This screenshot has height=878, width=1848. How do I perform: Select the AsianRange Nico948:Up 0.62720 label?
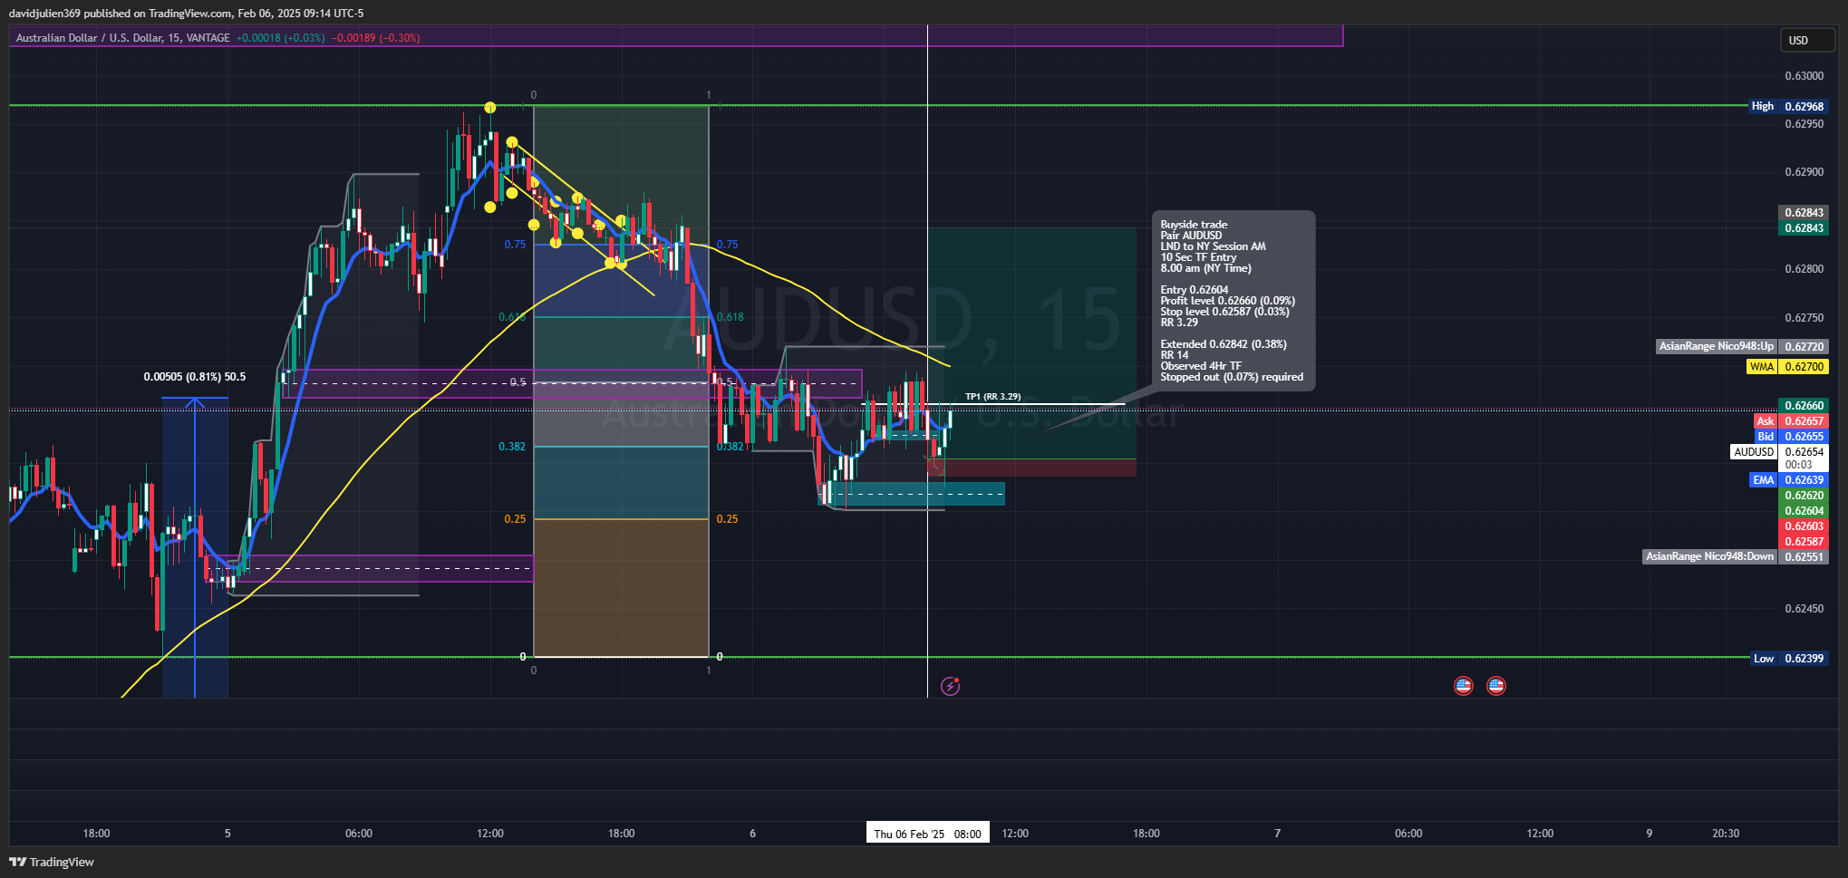click(x=1741, y=346)
